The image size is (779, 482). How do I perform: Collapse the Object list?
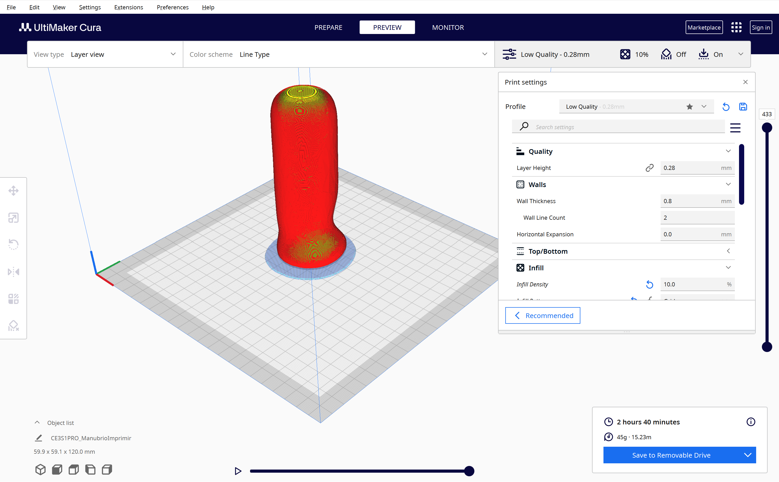(37, 422)
